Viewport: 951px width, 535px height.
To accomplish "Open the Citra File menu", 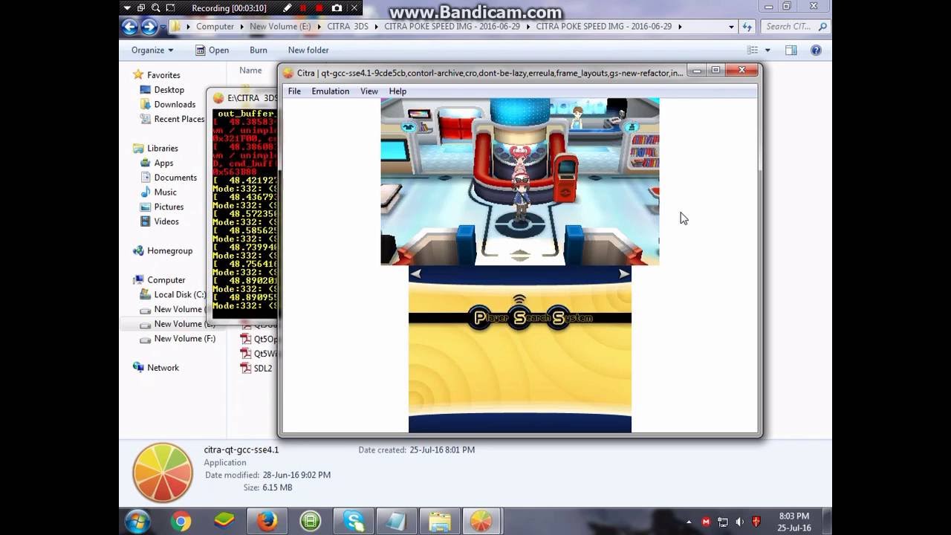I will coord(294,91).
